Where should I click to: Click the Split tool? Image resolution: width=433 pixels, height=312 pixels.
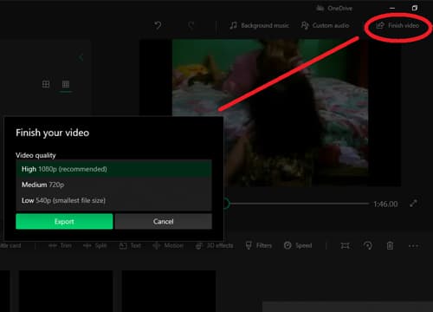(x=95, y=245)
